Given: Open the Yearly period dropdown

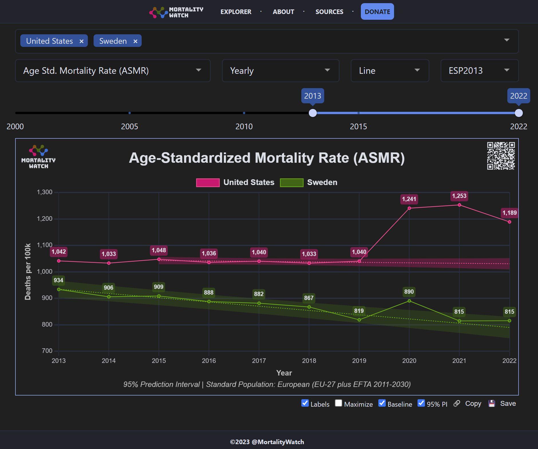Looking at the screenshot, I should tap(280, 71).
